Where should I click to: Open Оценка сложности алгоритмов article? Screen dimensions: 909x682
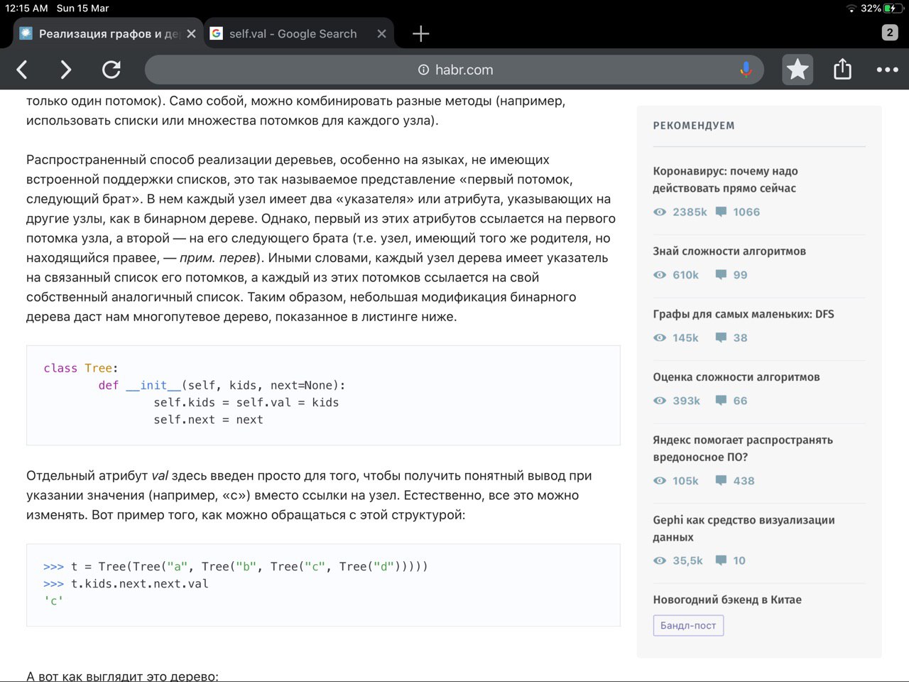736,377
